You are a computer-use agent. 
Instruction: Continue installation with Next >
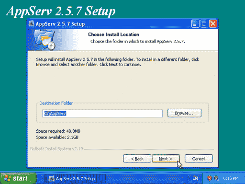pyautogui.click(x=166, y=159)
